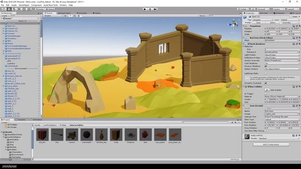The width and height of the screenshot is (301, 169).
Task: Open the Transform component settings gear
Action: click(299, 26)
